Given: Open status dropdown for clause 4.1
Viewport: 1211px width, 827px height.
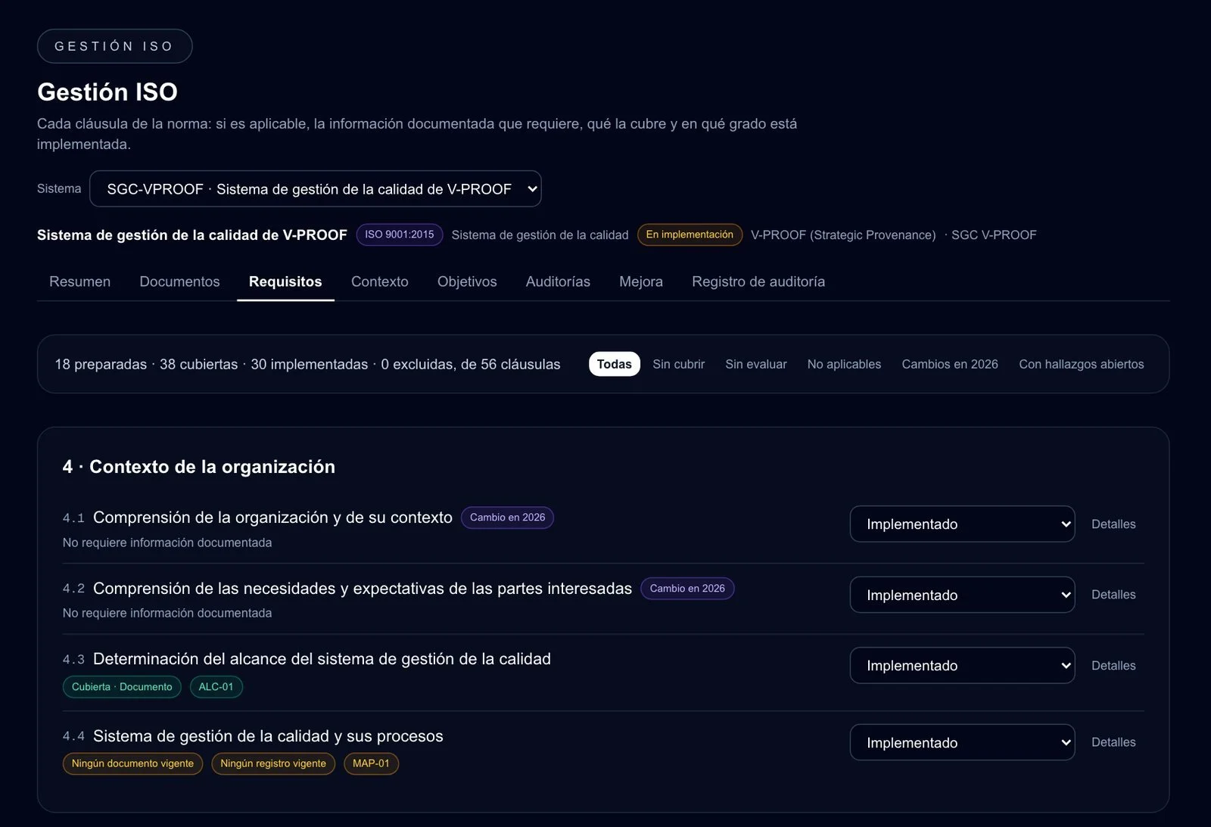Looking at the screenshot, I should point(962,524).
